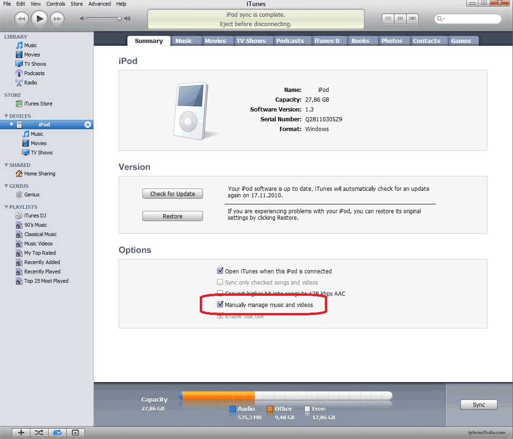
Task: Toggle Open iTunes when iPod is connected
Action: pos(220,271)
